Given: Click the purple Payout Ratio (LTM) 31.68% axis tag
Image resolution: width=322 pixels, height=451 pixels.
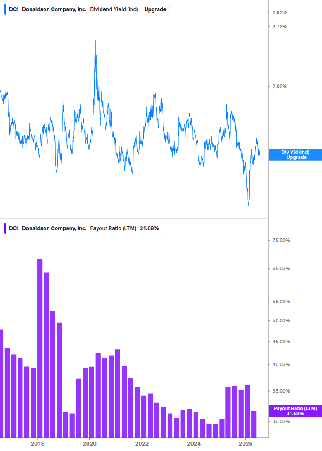Looking at the screenshot, I should 295,411.
